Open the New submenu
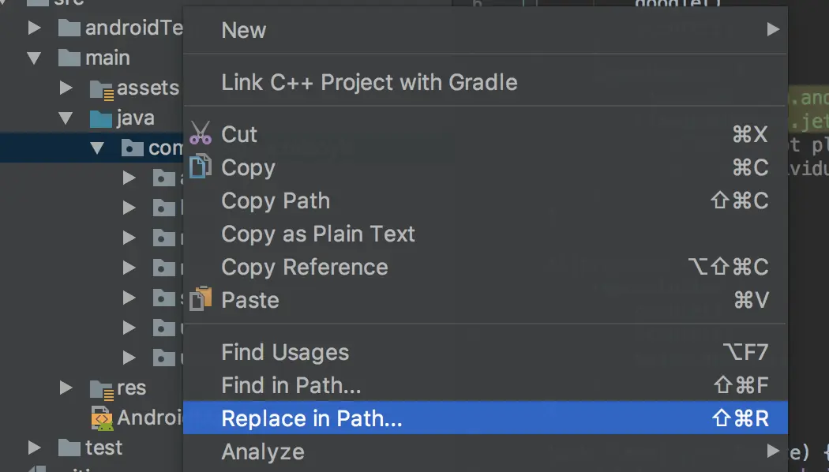Viewport: 829px width, 472px height. [x=244, y=30]
